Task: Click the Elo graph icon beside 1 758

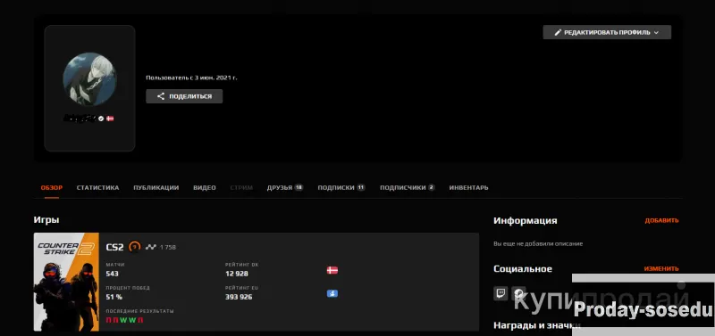Action: [x=150, y=248]
